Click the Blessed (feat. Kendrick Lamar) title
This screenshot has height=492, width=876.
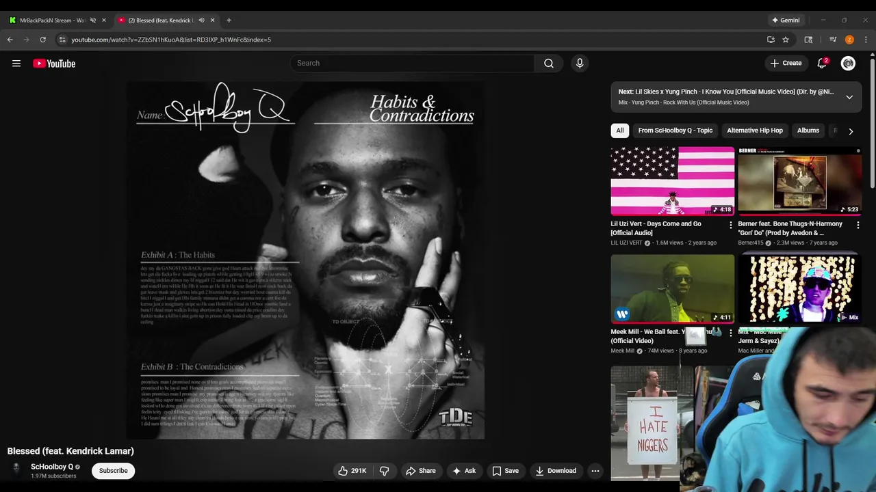(x=70, y=451)
